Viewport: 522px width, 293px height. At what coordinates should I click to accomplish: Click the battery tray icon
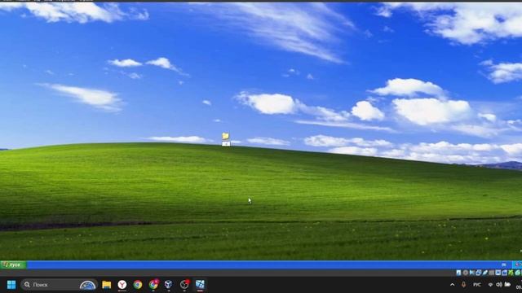(x=507, y=285)
